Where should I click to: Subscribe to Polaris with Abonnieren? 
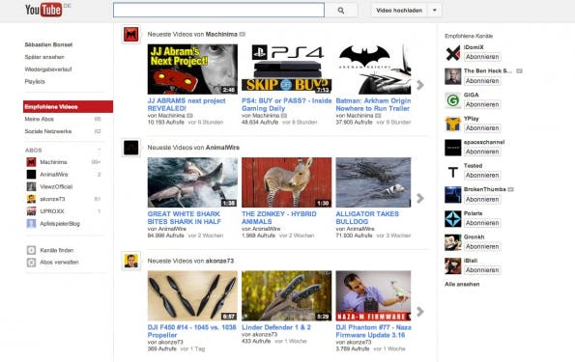click(482, 223)
